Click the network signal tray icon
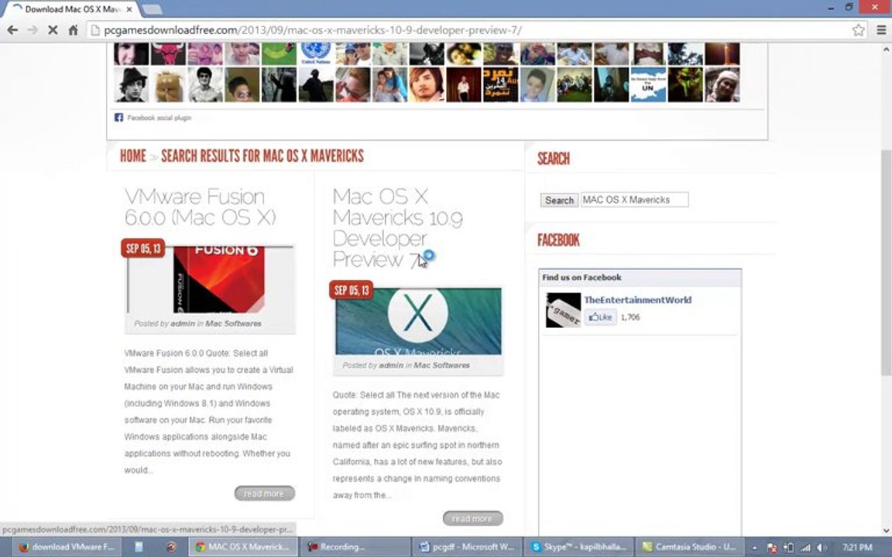The width and height of the screenshot is (892, 557). 805,548
